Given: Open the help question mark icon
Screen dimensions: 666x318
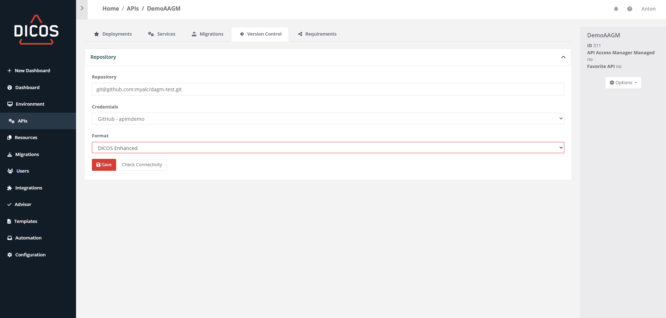Looking at the screenshot, I should pyautogui.click(x=629, y=9).
